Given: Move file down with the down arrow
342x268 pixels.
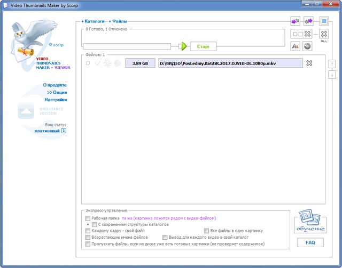Looking at the screenshot, I should [332, 75].
